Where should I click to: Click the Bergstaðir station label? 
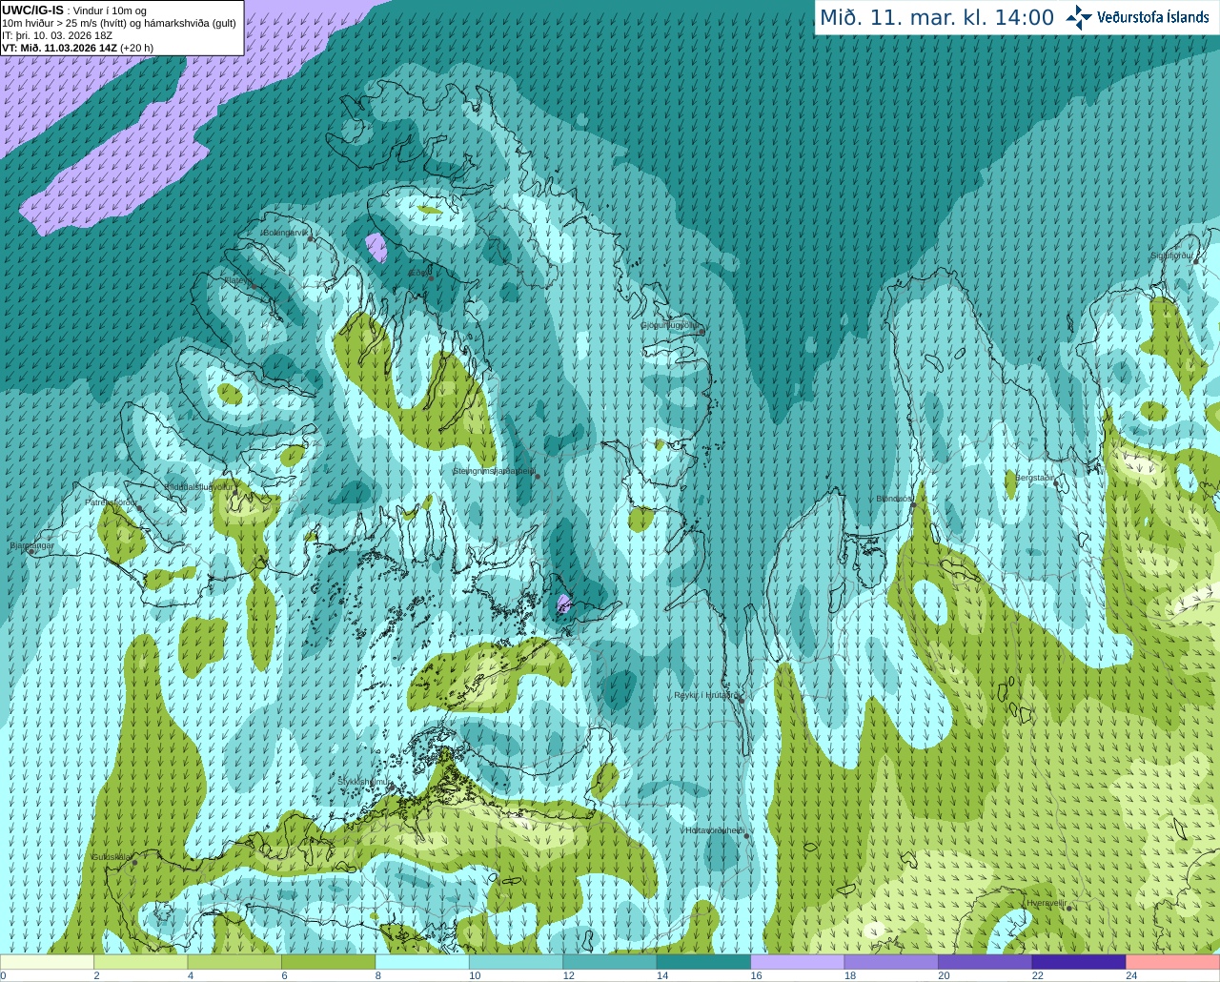(1035, 478)
